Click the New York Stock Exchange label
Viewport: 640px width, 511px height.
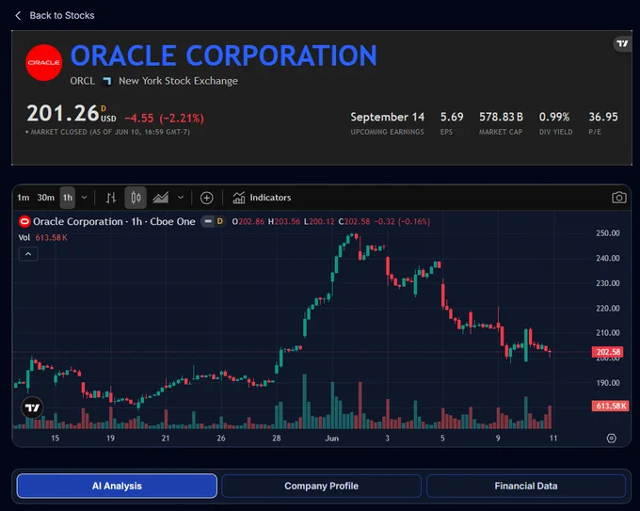[x=178, y=81]
